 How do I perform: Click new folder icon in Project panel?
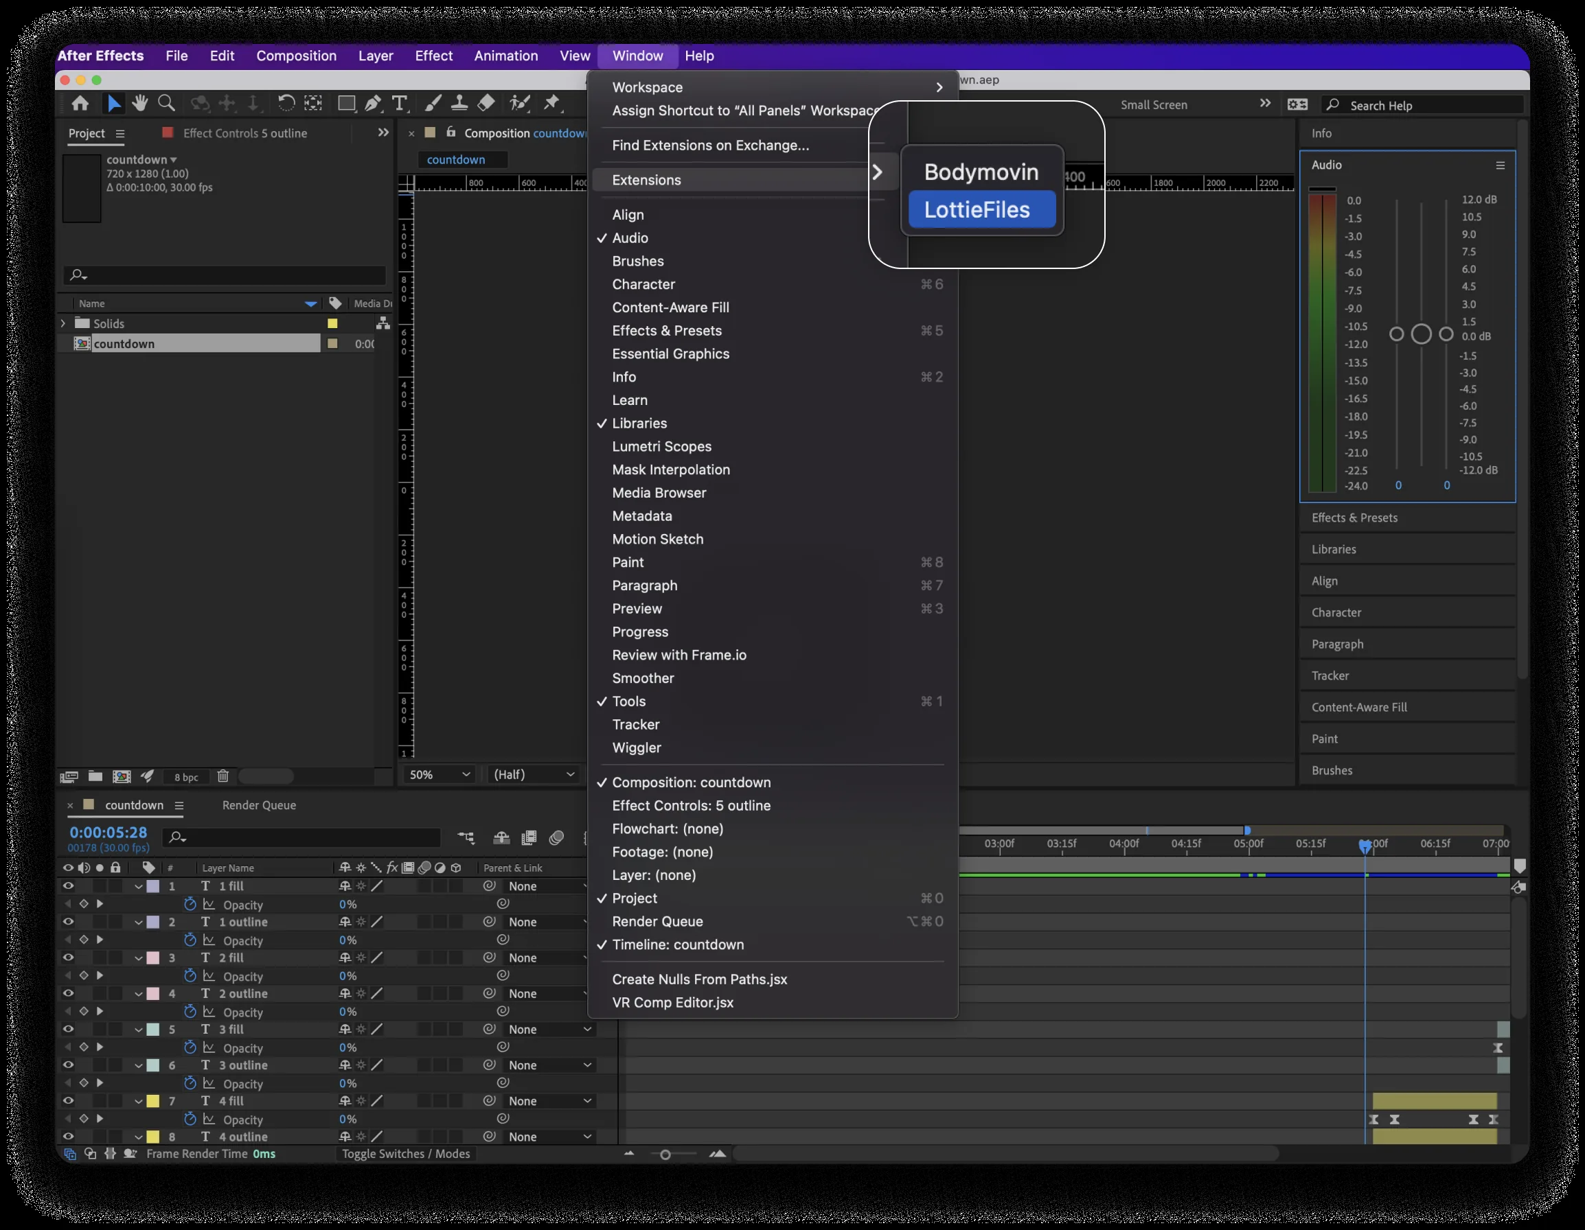(95, 777)
